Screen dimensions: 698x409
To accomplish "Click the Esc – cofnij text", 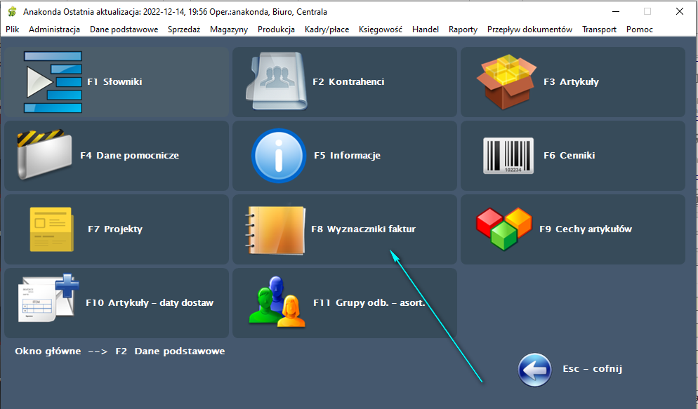I will [x=593, y=369].
